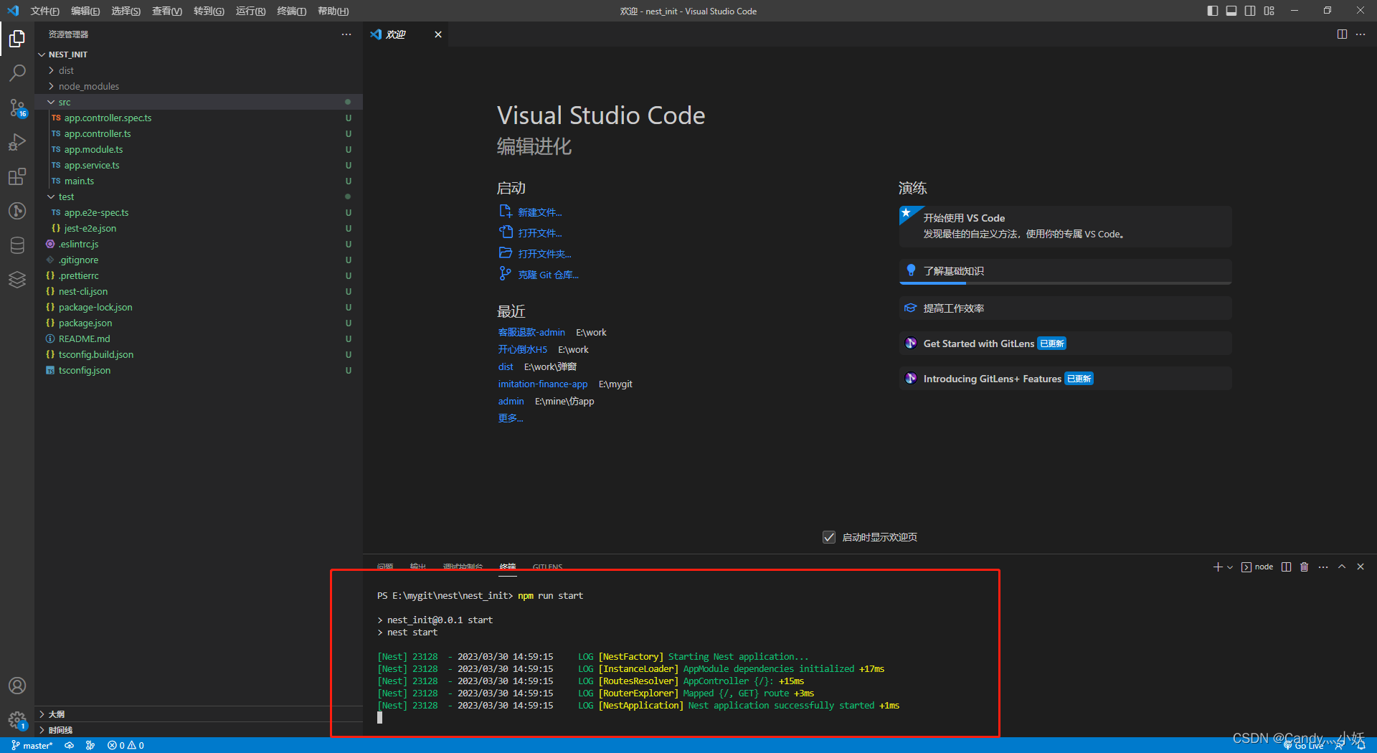The height and width of the screenshot is (753, 1377).
Task: Open the Source Control view
Action: pos(17,108)
